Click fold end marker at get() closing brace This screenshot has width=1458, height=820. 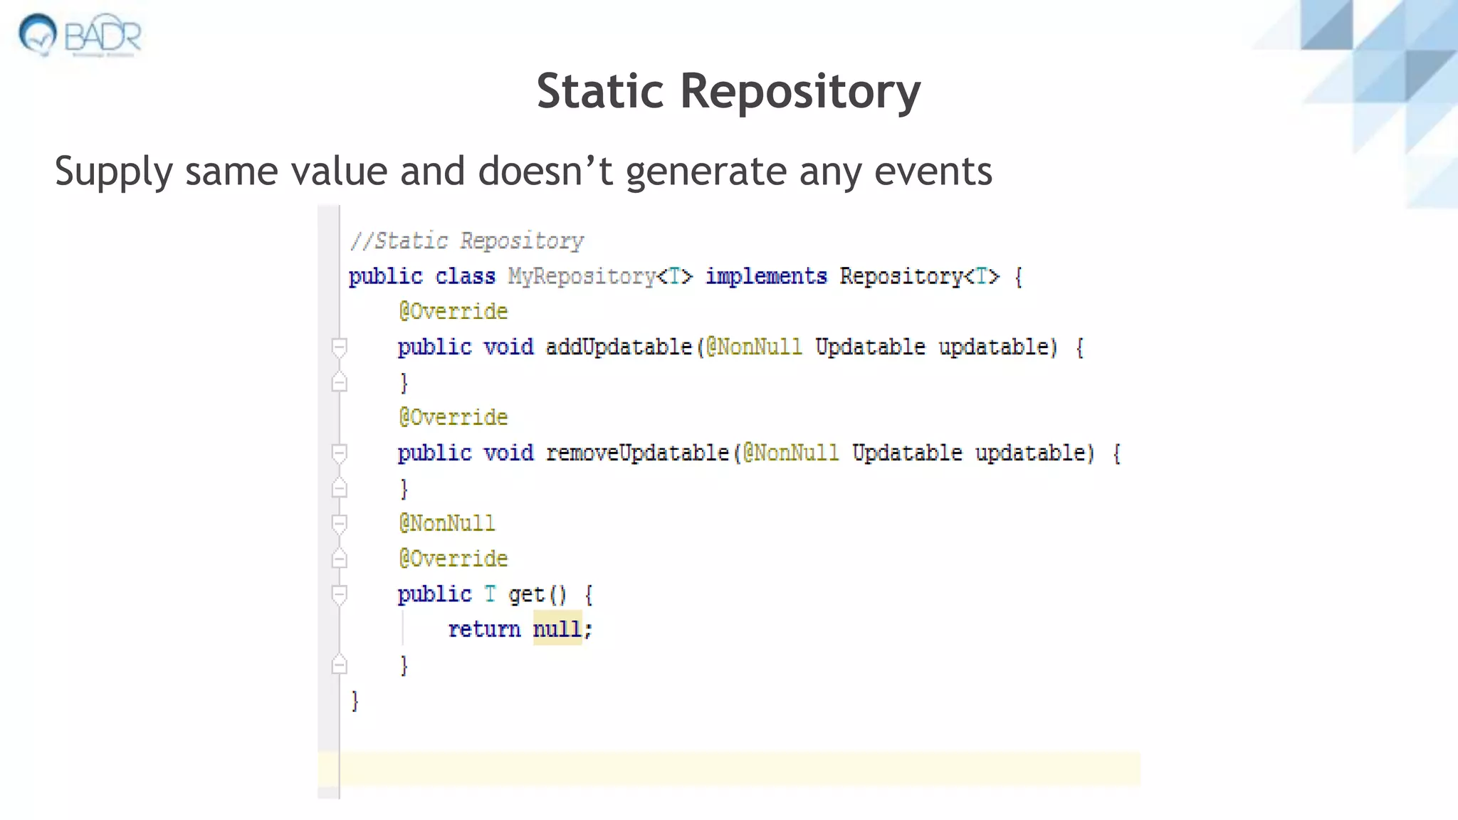point(340,665)
